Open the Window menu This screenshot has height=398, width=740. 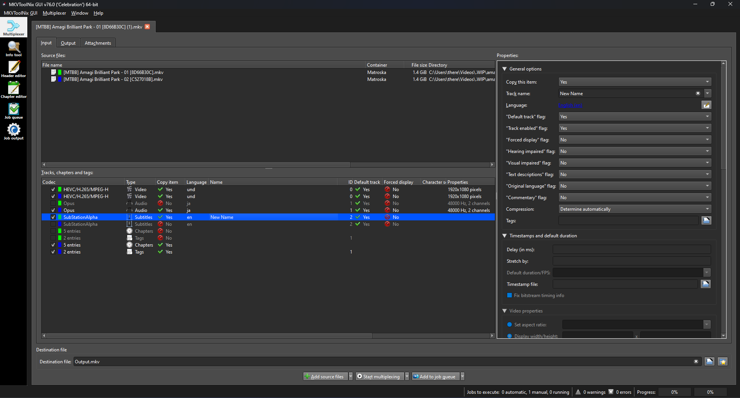pyautogui.click(x=80, y=13)
